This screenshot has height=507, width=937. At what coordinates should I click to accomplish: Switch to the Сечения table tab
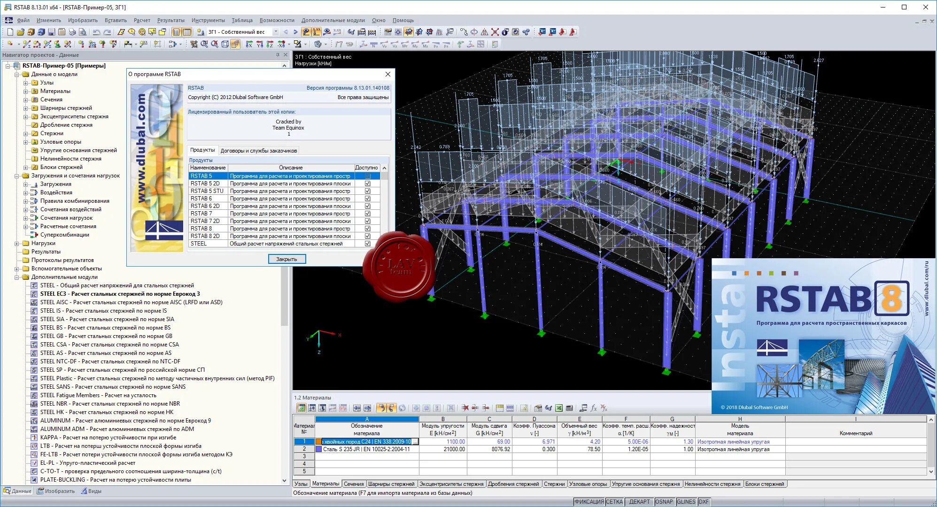click(x=353, y=484)
